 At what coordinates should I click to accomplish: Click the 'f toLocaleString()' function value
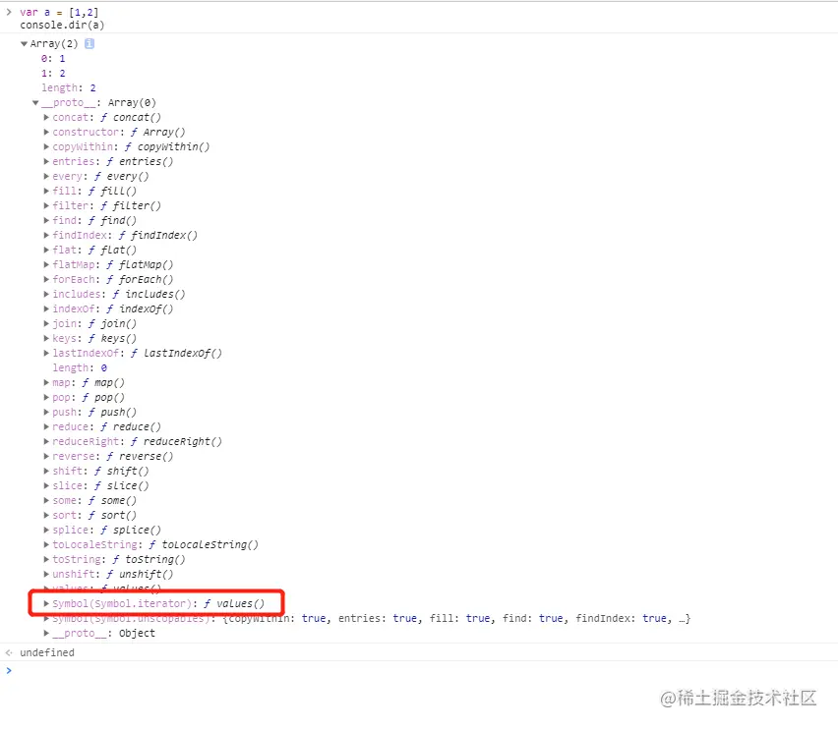(x=203, y=545)
